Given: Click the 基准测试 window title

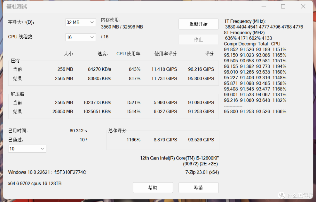Looking at the screenshot, I should [16, 6].
